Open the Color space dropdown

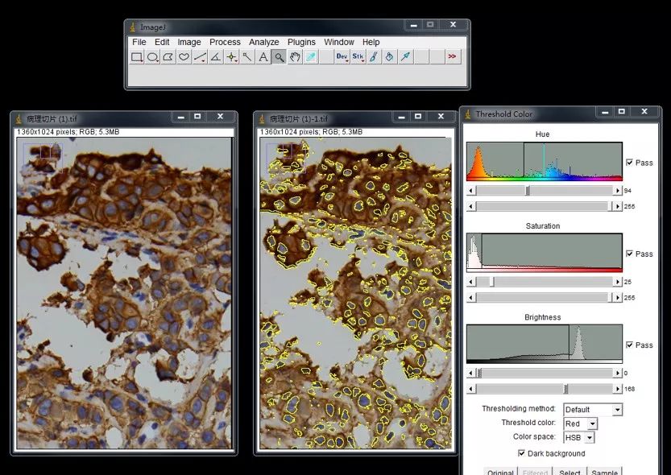point(578,437)
